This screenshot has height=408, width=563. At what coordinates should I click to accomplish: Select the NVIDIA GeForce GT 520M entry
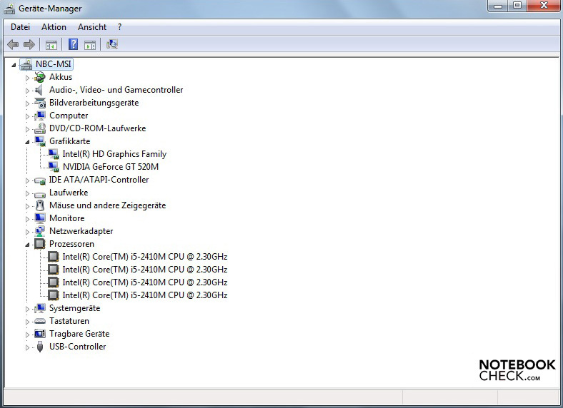click(111, 167)
